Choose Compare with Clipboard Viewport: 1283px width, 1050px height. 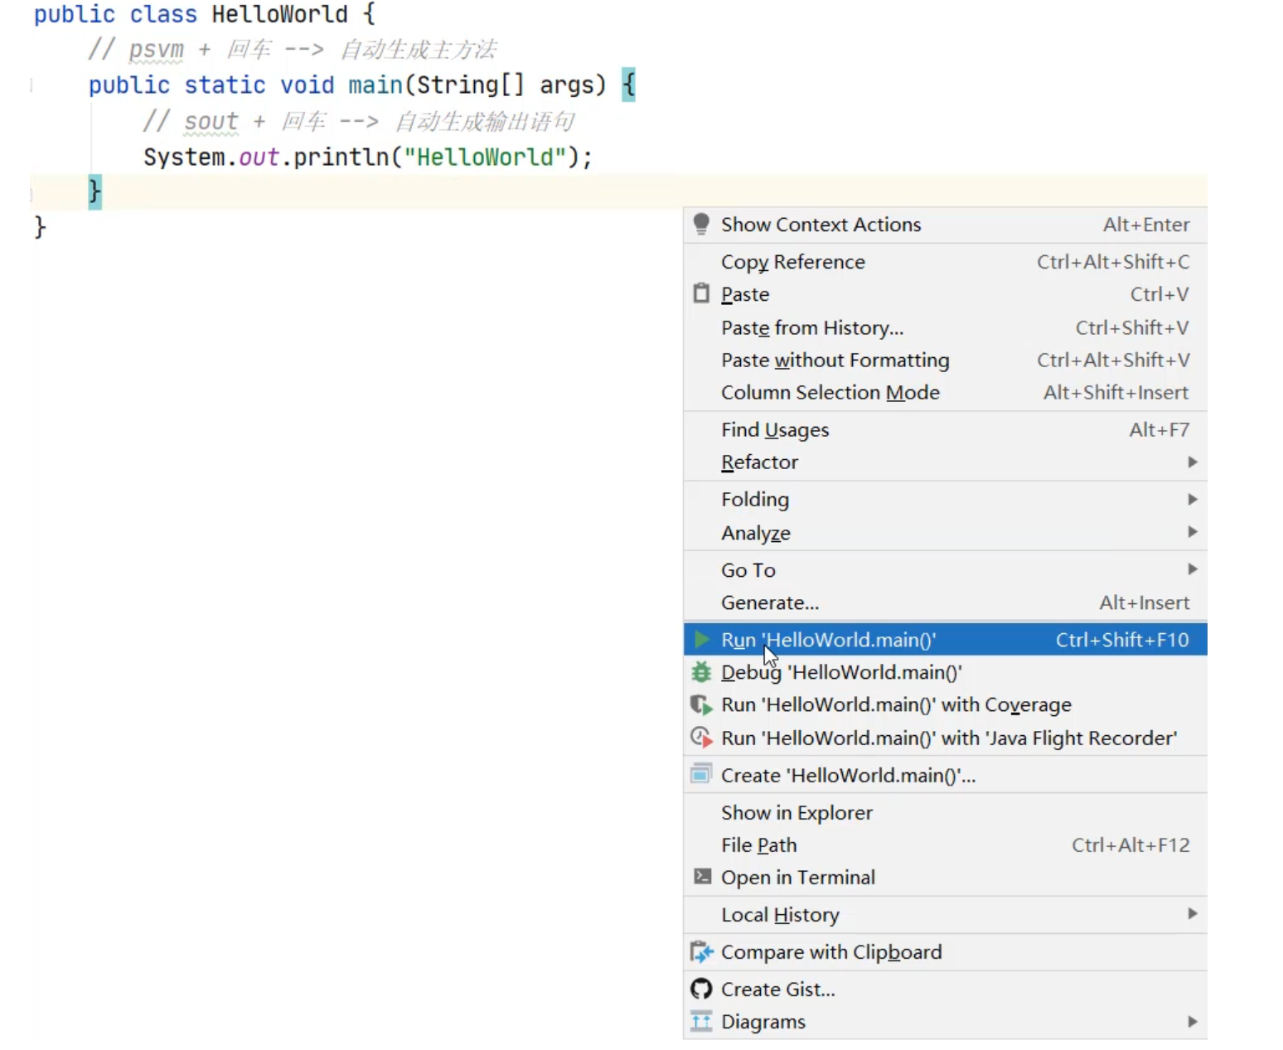(x=945, y=951)
